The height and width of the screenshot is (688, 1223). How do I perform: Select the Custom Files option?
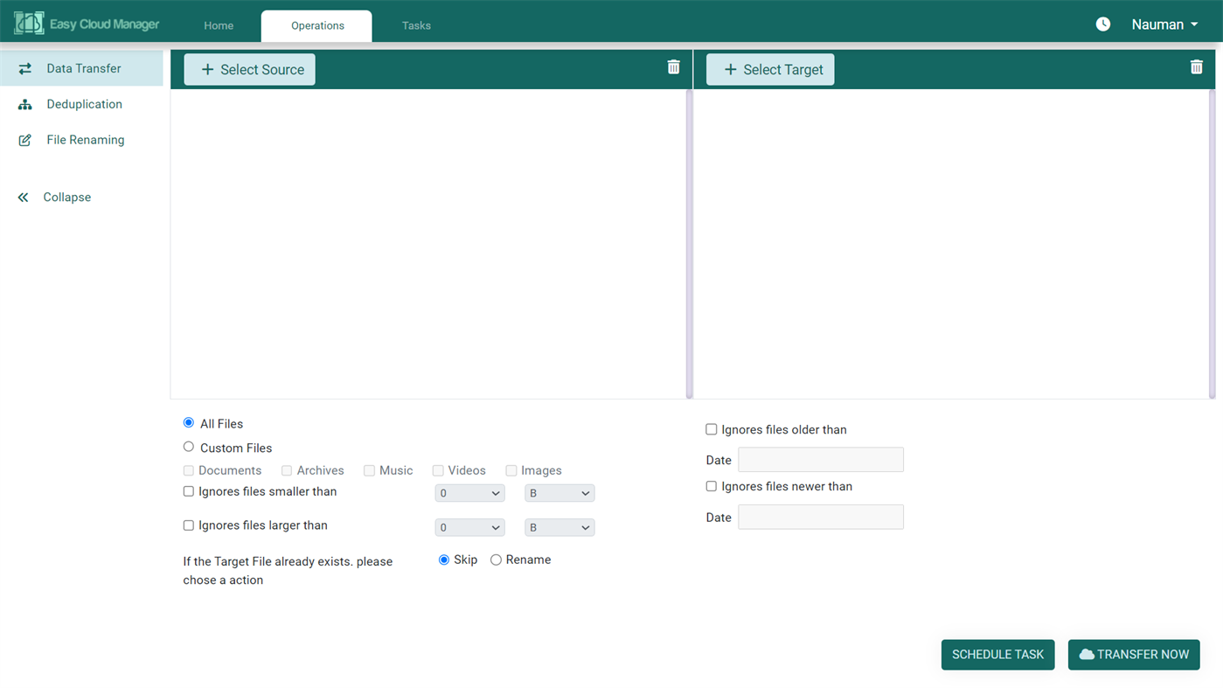(188, 446)
